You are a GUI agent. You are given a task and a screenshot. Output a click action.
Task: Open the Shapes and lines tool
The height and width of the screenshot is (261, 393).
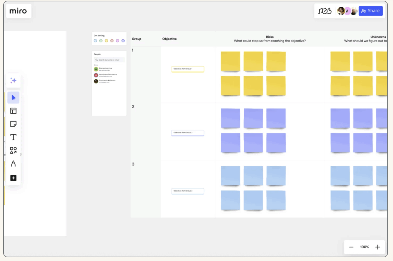point(13,151)
